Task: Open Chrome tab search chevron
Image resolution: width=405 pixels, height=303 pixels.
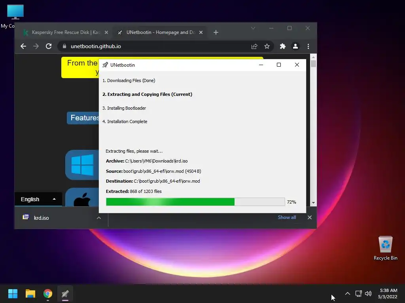Action: pos(253,28)
